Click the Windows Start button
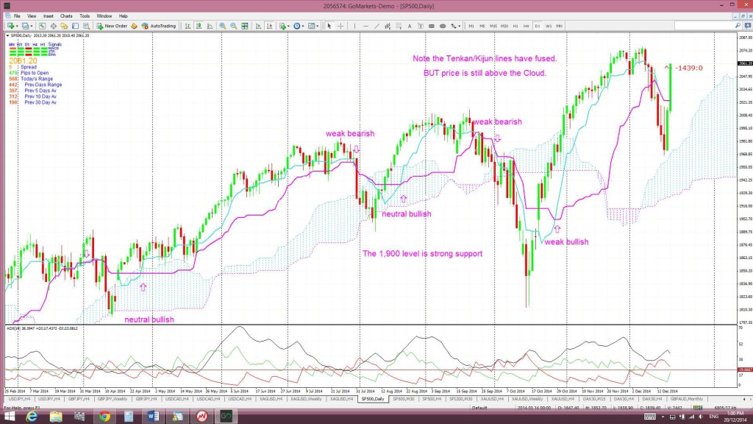753x424 pixels. [9, 416]
